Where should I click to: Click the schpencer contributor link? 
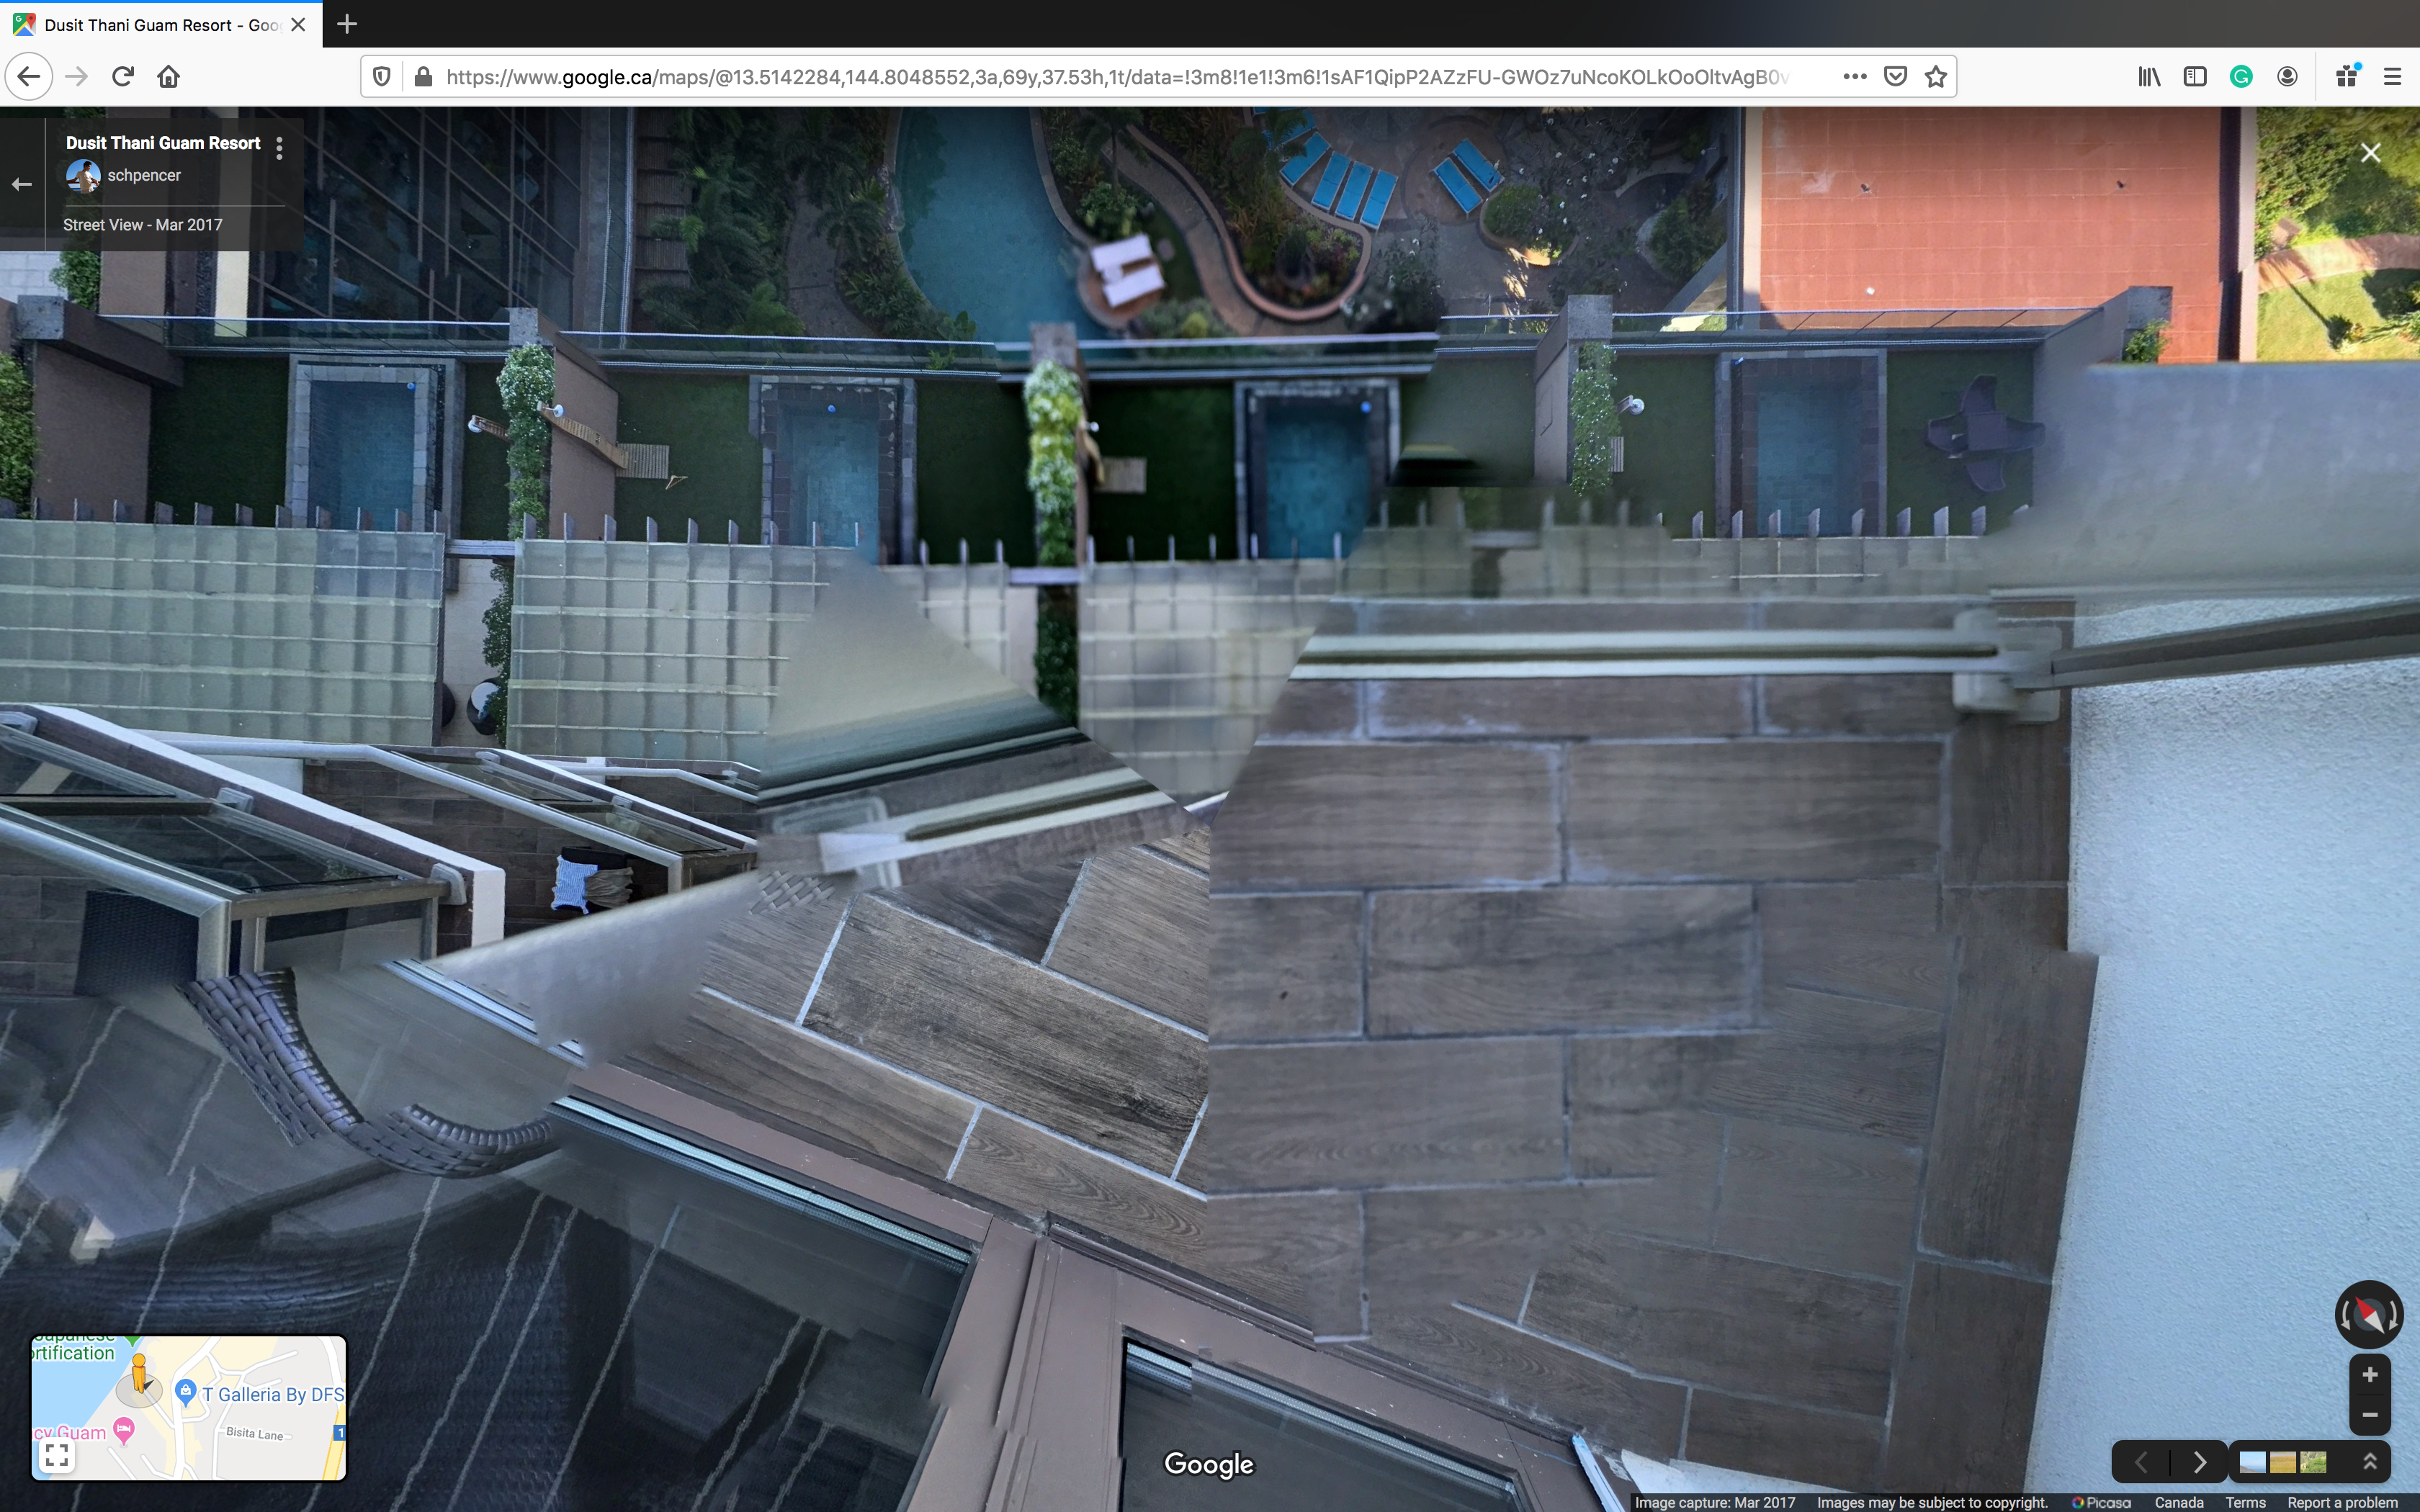point(144,175)
